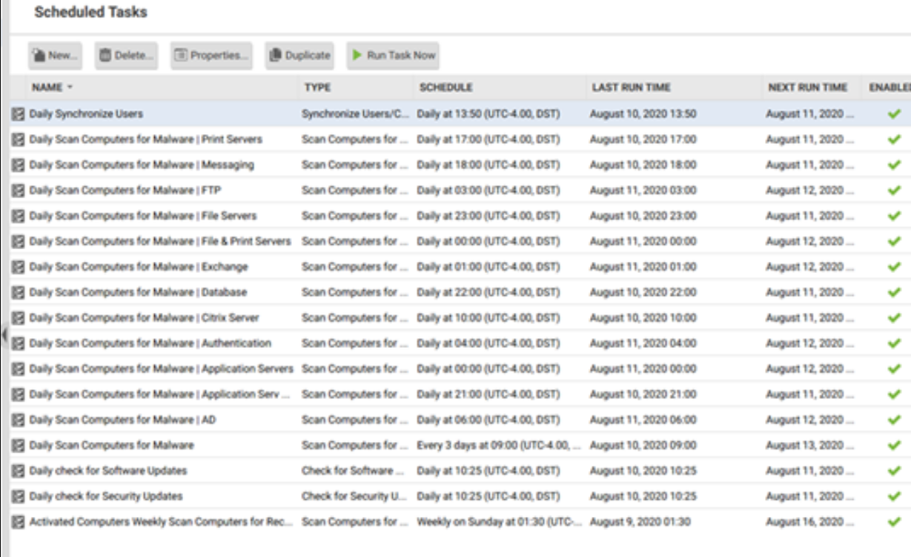Screen dimensions: 911x557
Task: Select Daily Synchronize Users task name
Action: point(86,114)
